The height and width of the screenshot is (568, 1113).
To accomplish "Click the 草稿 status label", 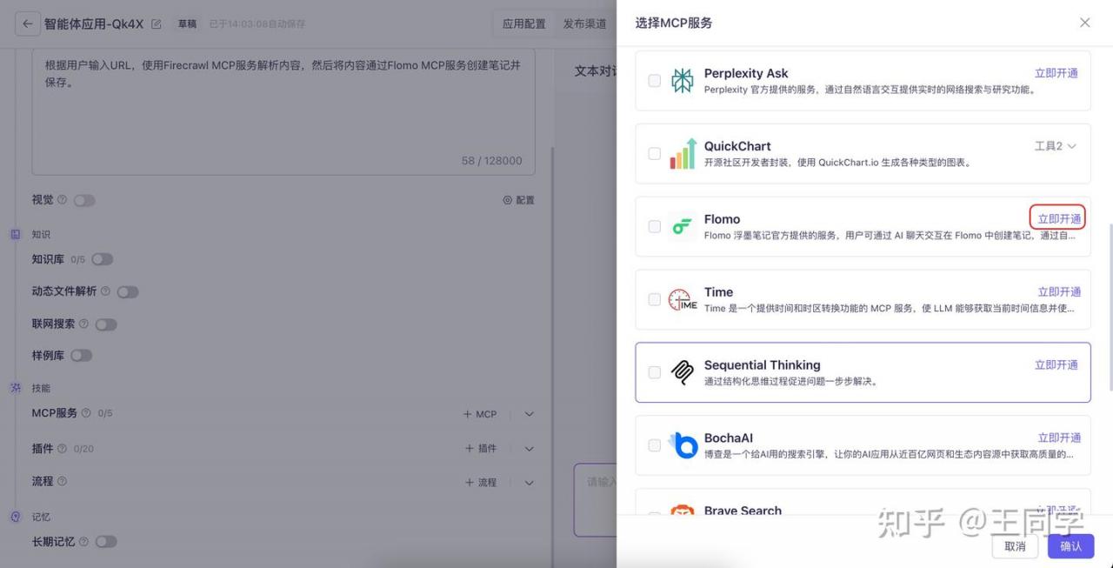I will tap(187, 24).
